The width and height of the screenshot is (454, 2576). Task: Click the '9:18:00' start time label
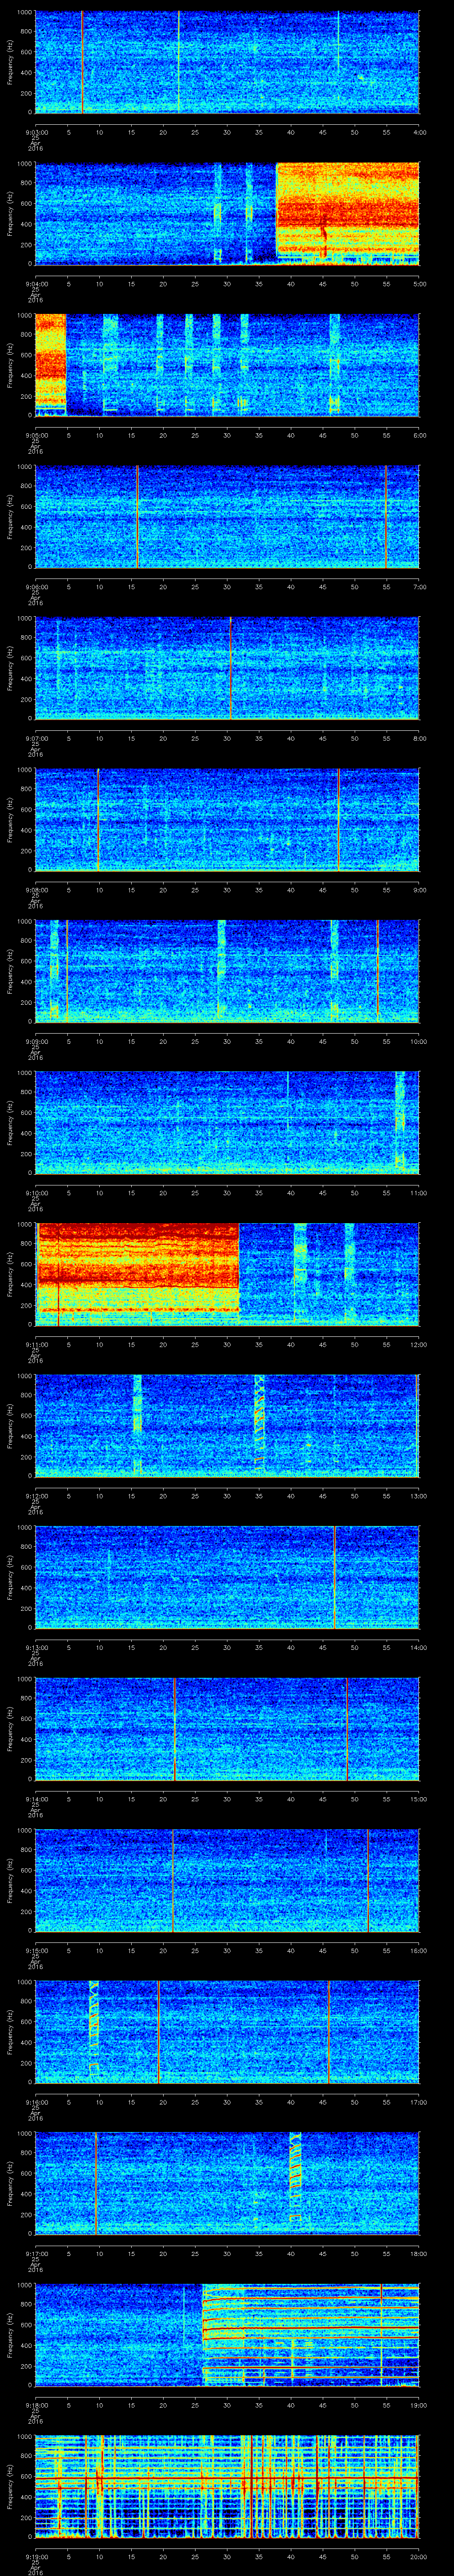36,2404
